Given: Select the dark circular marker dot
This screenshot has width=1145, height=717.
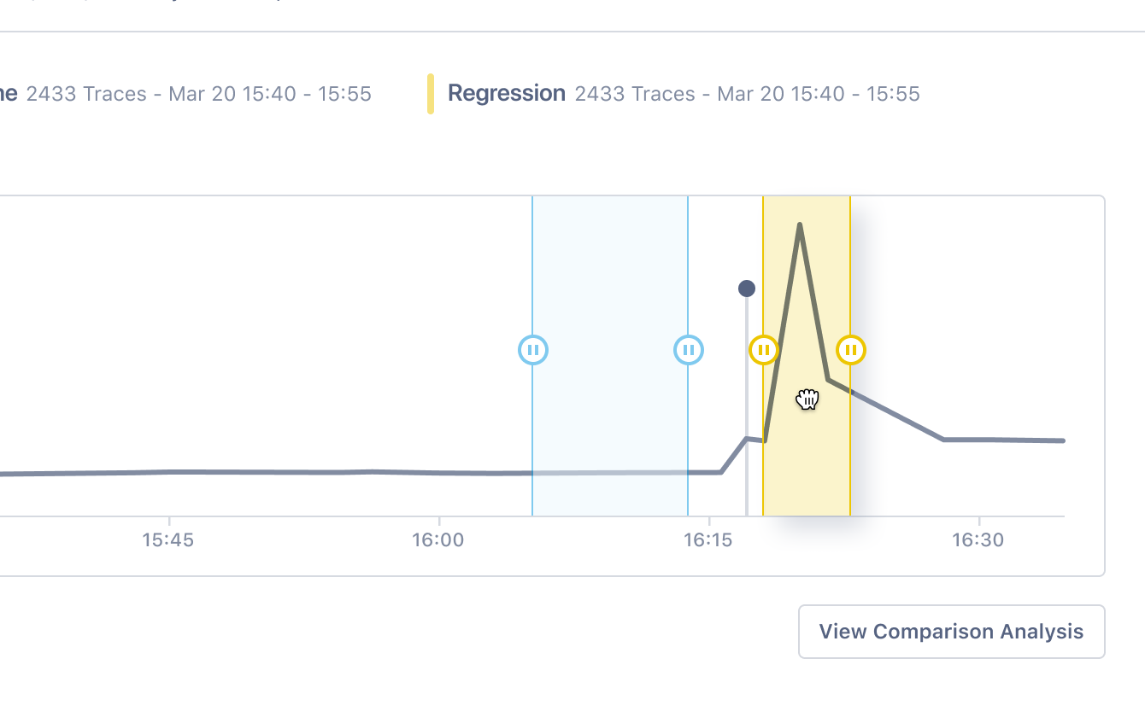Looking at the screenshot, I should (747, 289).
